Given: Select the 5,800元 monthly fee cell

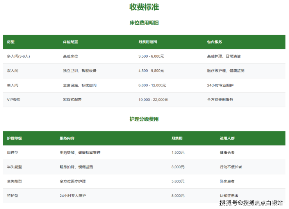Looking at the screenshot, I should coord(178,181).
